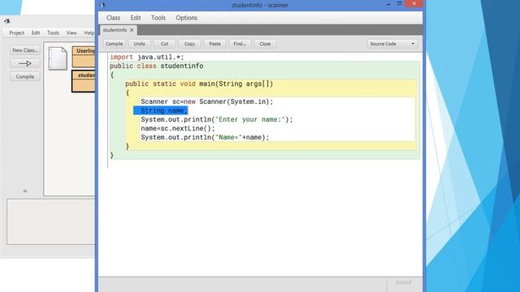Click the object bench area in project window
The height and width of the screenshot is (292, 520).
coord(50,221)
